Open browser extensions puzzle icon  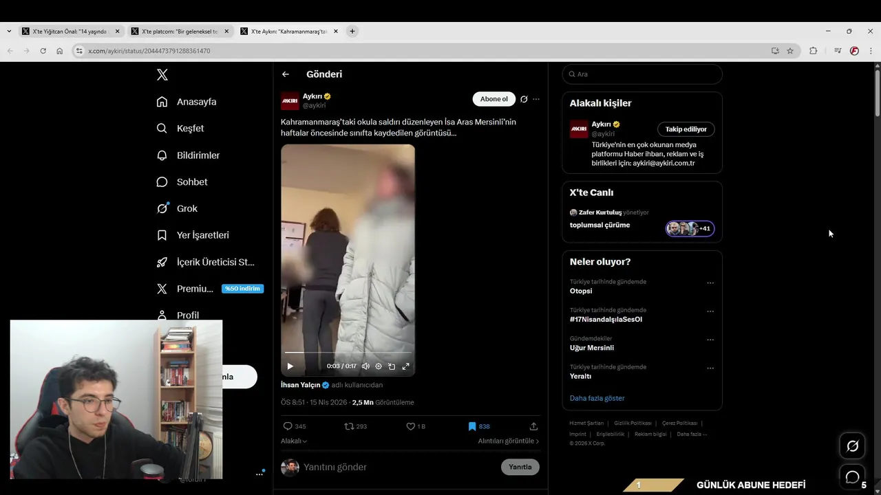tap(814, 51)
